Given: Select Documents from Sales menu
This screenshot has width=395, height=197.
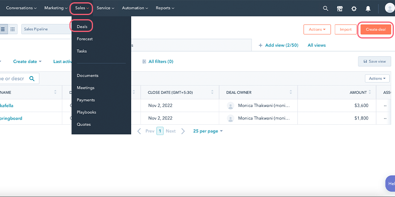Looking at the screenshot, I should 88,75.
